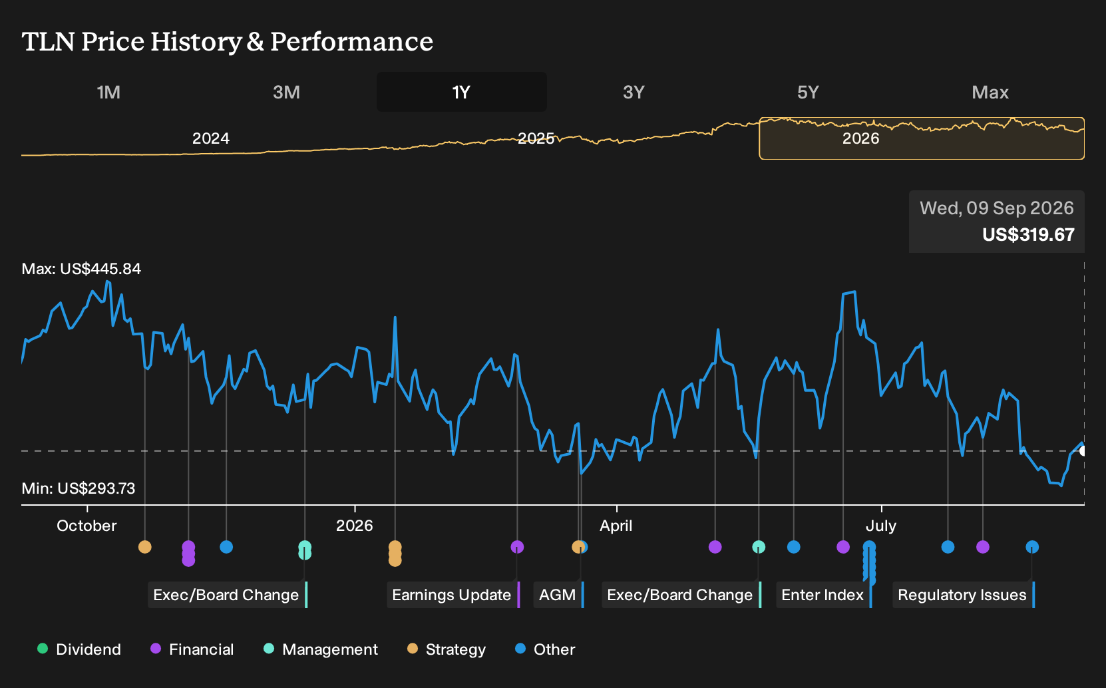Click the TLN Price History & Performance heading
Image resolution: width=1106 pixels, height=688 pixels.
228,41
